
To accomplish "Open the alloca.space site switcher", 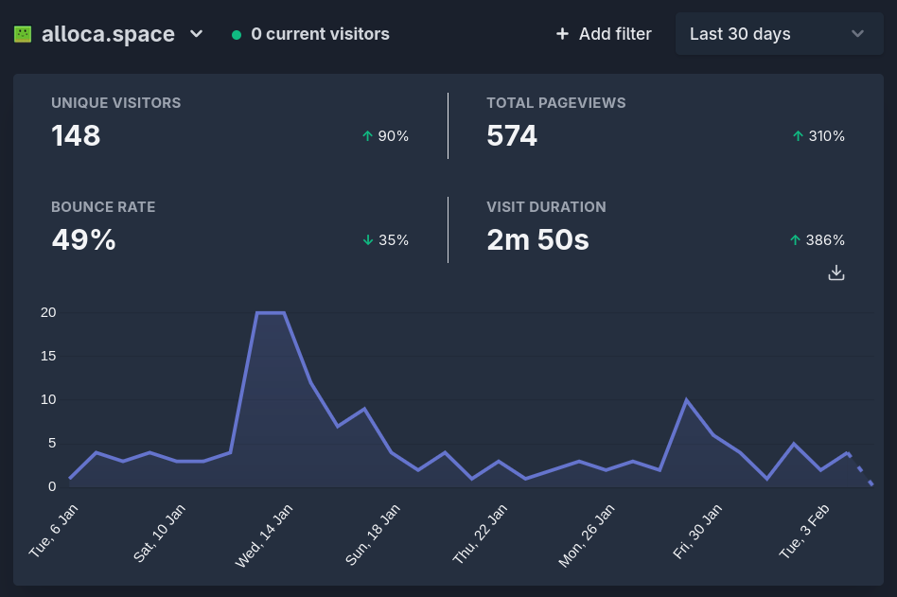I will click(x=108, y=34).
